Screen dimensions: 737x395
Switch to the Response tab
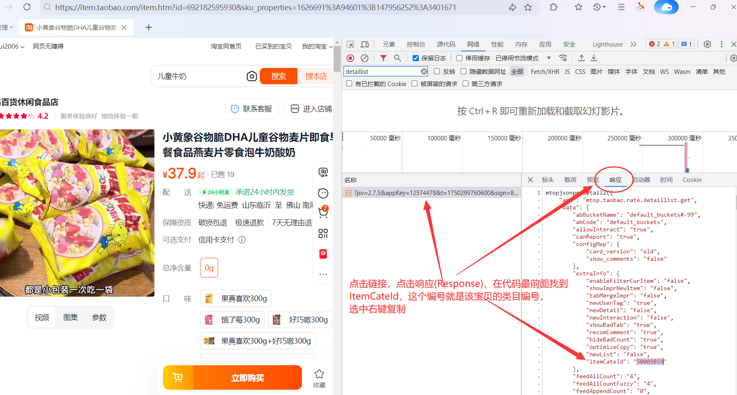615,180
